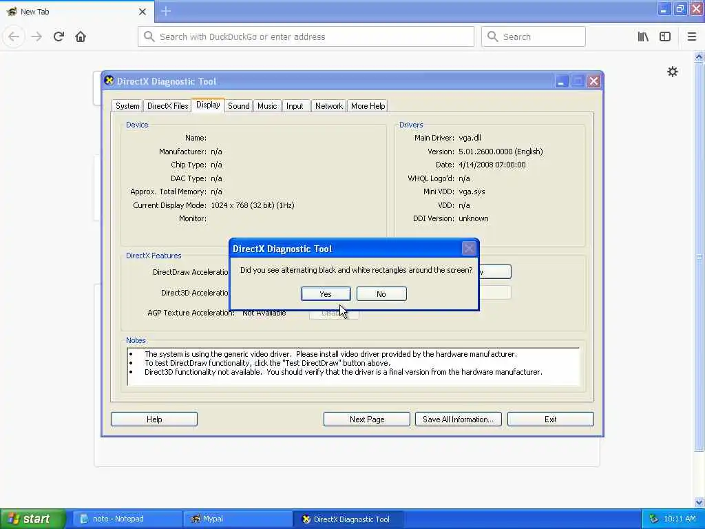705x529 pixels.
Task: Click the 10:11 AM clock
Action: (x=680, y=519)
